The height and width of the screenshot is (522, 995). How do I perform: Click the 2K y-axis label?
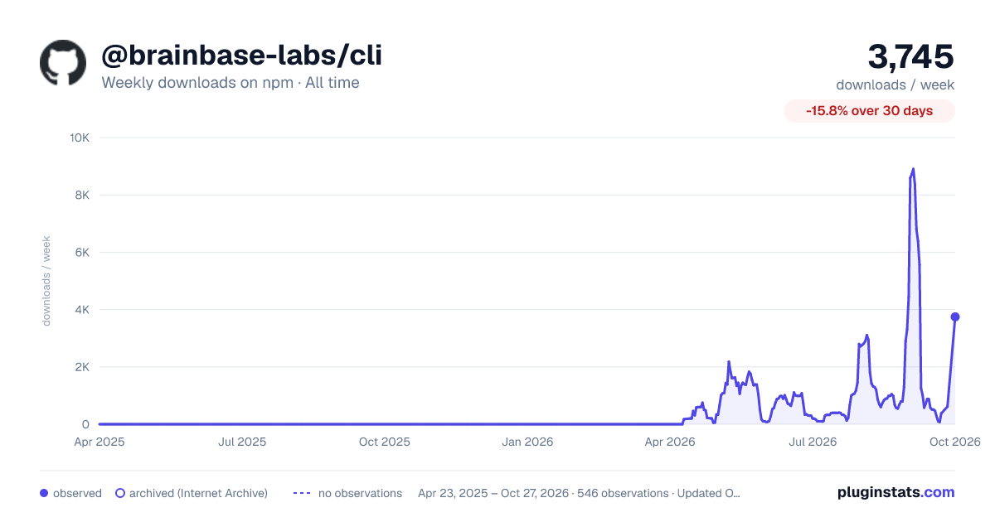click(x=82, y=367)
